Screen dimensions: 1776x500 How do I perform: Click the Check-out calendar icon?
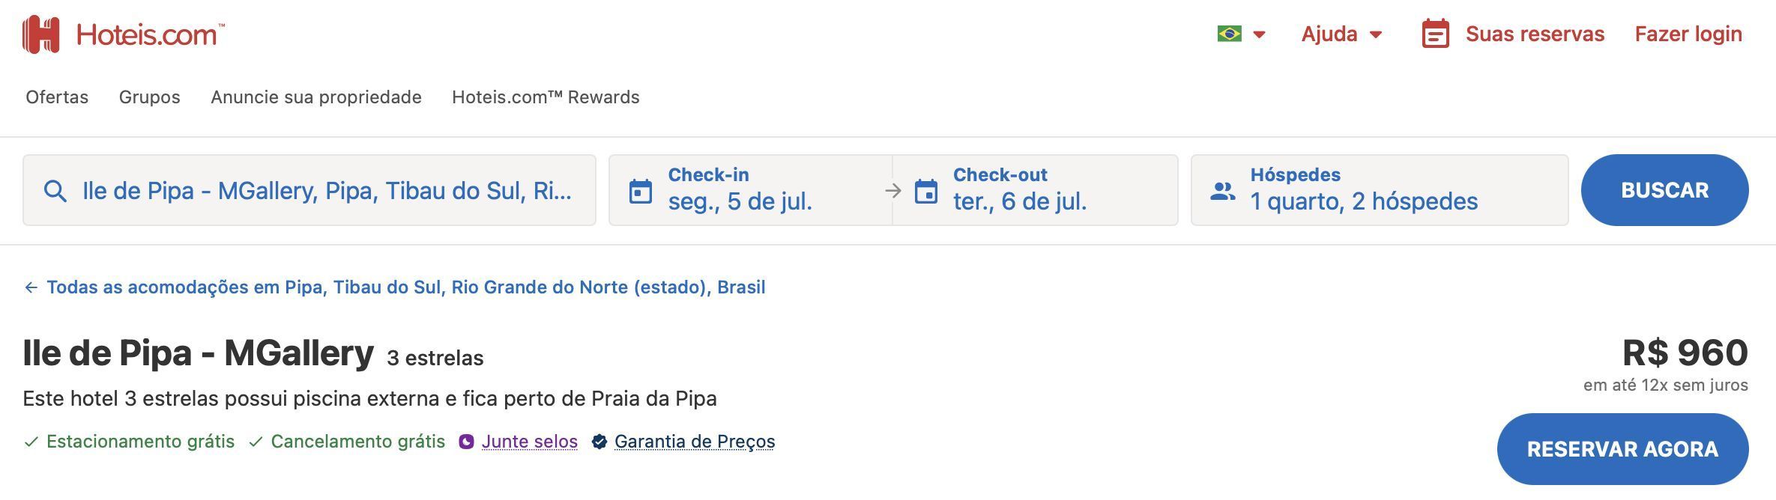[x=926, y=192]
